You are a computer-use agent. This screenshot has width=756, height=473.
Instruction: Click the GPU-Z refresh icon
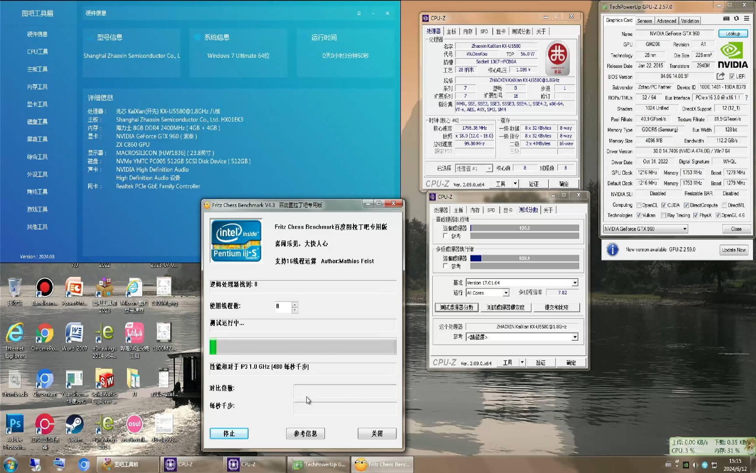(x=736, y=18)
